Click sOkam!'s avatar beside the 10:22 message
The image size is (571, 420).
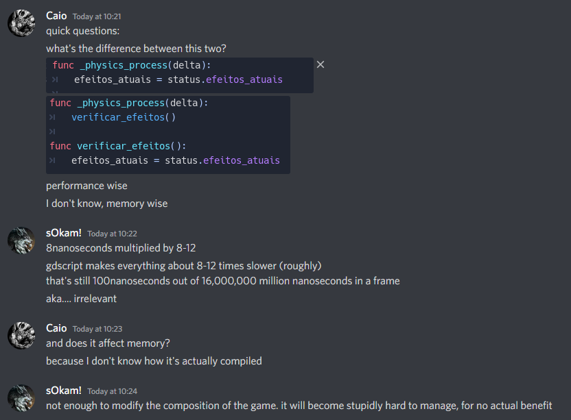click(x=21, y=240)
